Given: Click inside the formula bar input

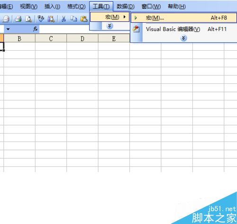Looking at the screenshot, I should [64, 29].
